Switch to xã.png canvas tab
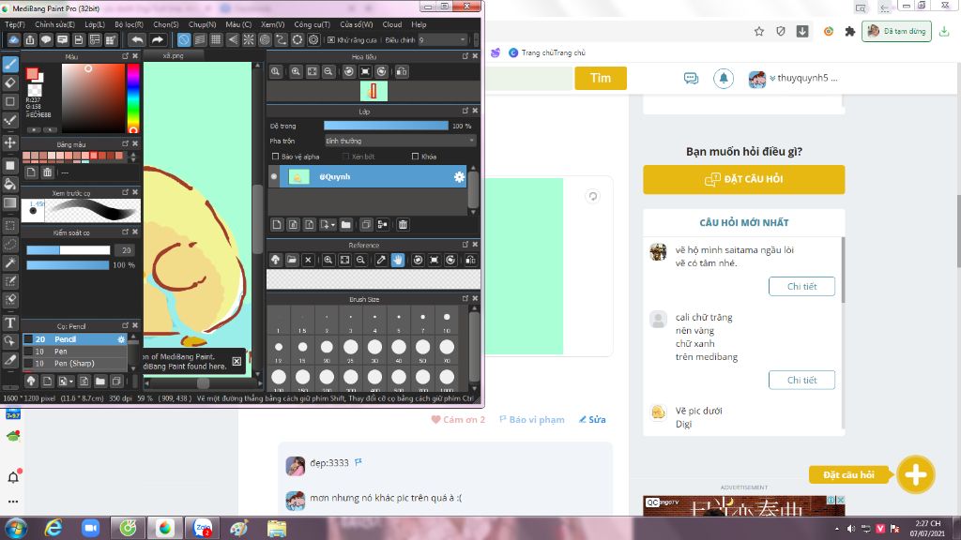This screenshot has width=961, height=540. click(x=174, y=55)
